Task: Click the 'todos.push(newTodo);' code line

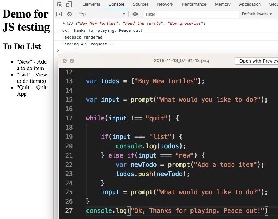Action: click(153, 174)
